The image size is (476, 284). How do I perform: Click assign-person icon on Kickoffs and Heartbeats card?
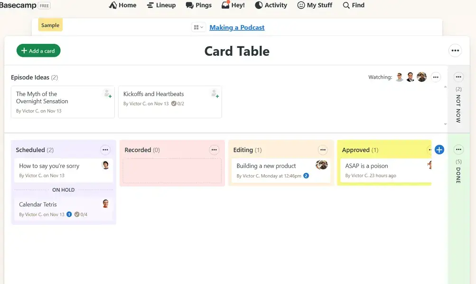215,94
